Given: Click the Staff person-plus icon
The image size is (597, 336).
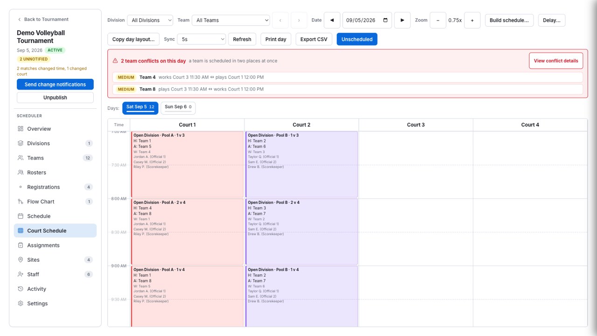Looking at the screenshot, I should 21,274.
